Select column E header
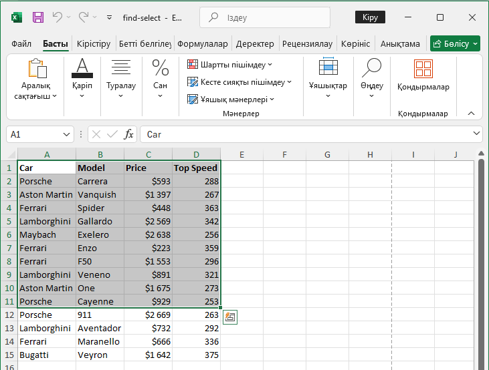The height and width of the screenshot is (370, 489). point(241,154)
